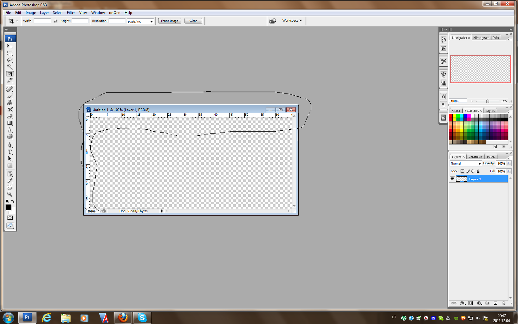
Task: Select the Lasso tool
Action: [x=10, y=60]
